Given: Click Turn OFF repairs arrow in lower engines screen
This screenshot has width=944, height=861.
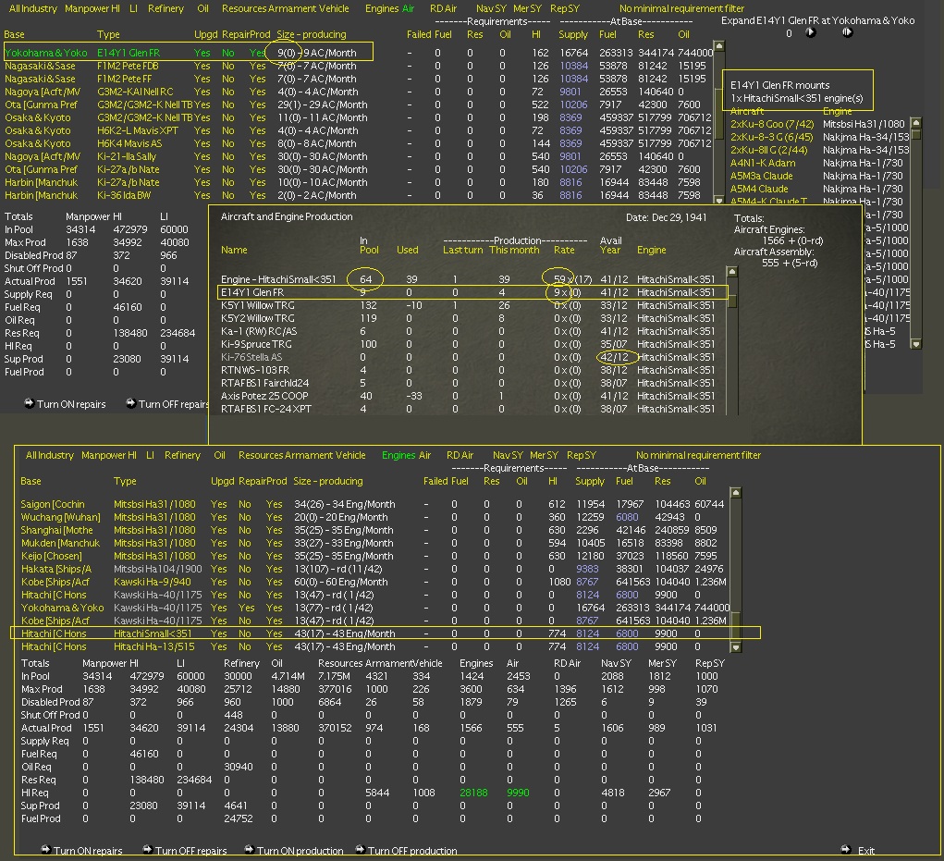Looking at the screenshot, I should 148,850.
